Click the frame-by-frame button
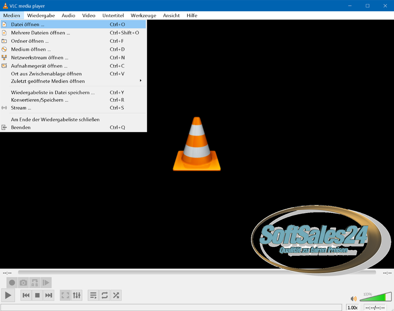 pos(46,283)
